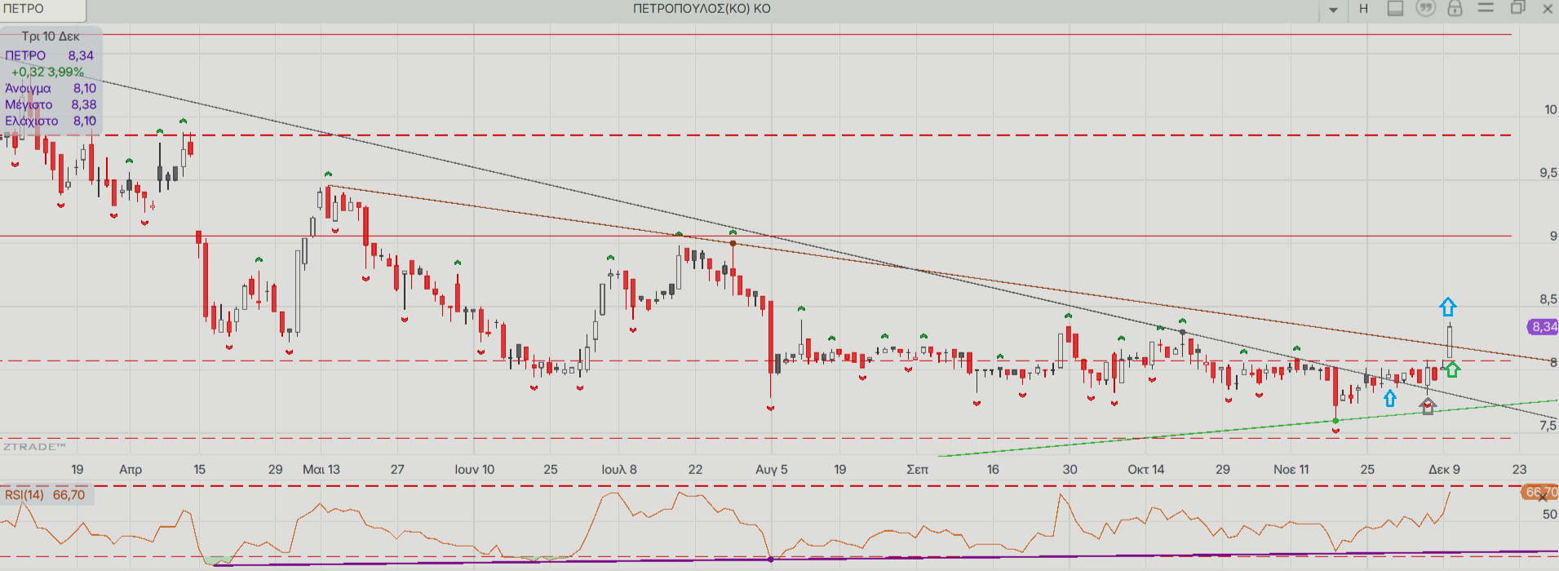Click the Μέγιστο 8,38 row
Viewport: 1559px width, 571px height.
pyautogui.click(x=51, y=104)
